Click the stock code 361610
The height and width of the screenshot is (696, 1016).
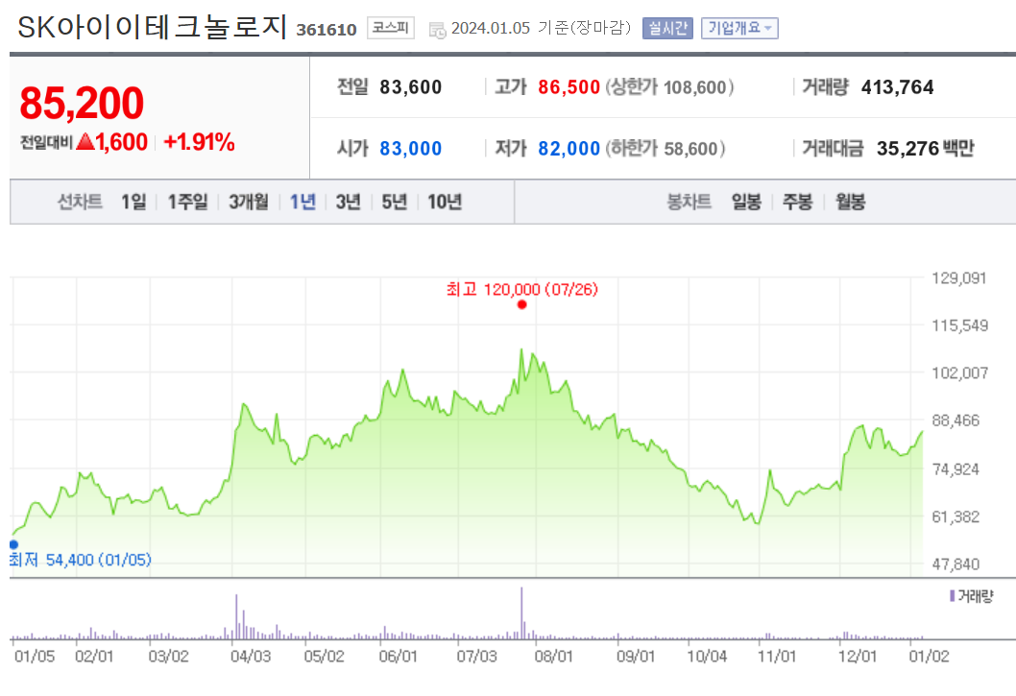point(327,30)
